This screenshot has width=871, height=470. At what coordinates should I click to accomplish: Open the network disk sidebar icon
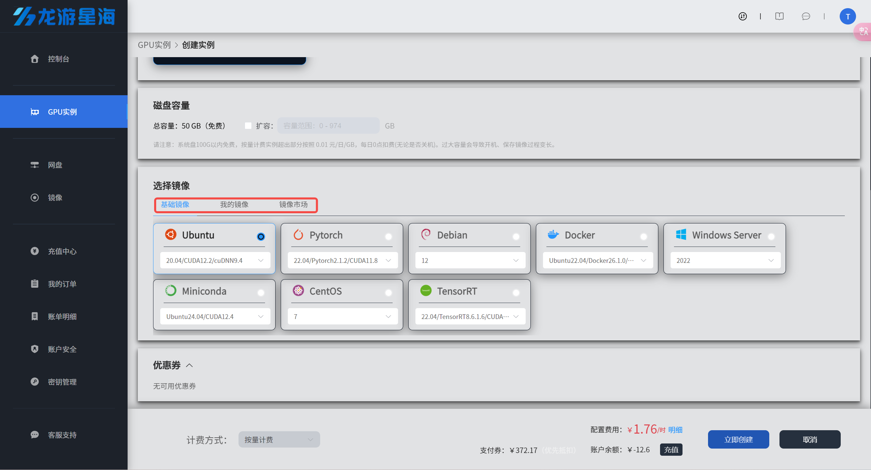tap(34, 165)
